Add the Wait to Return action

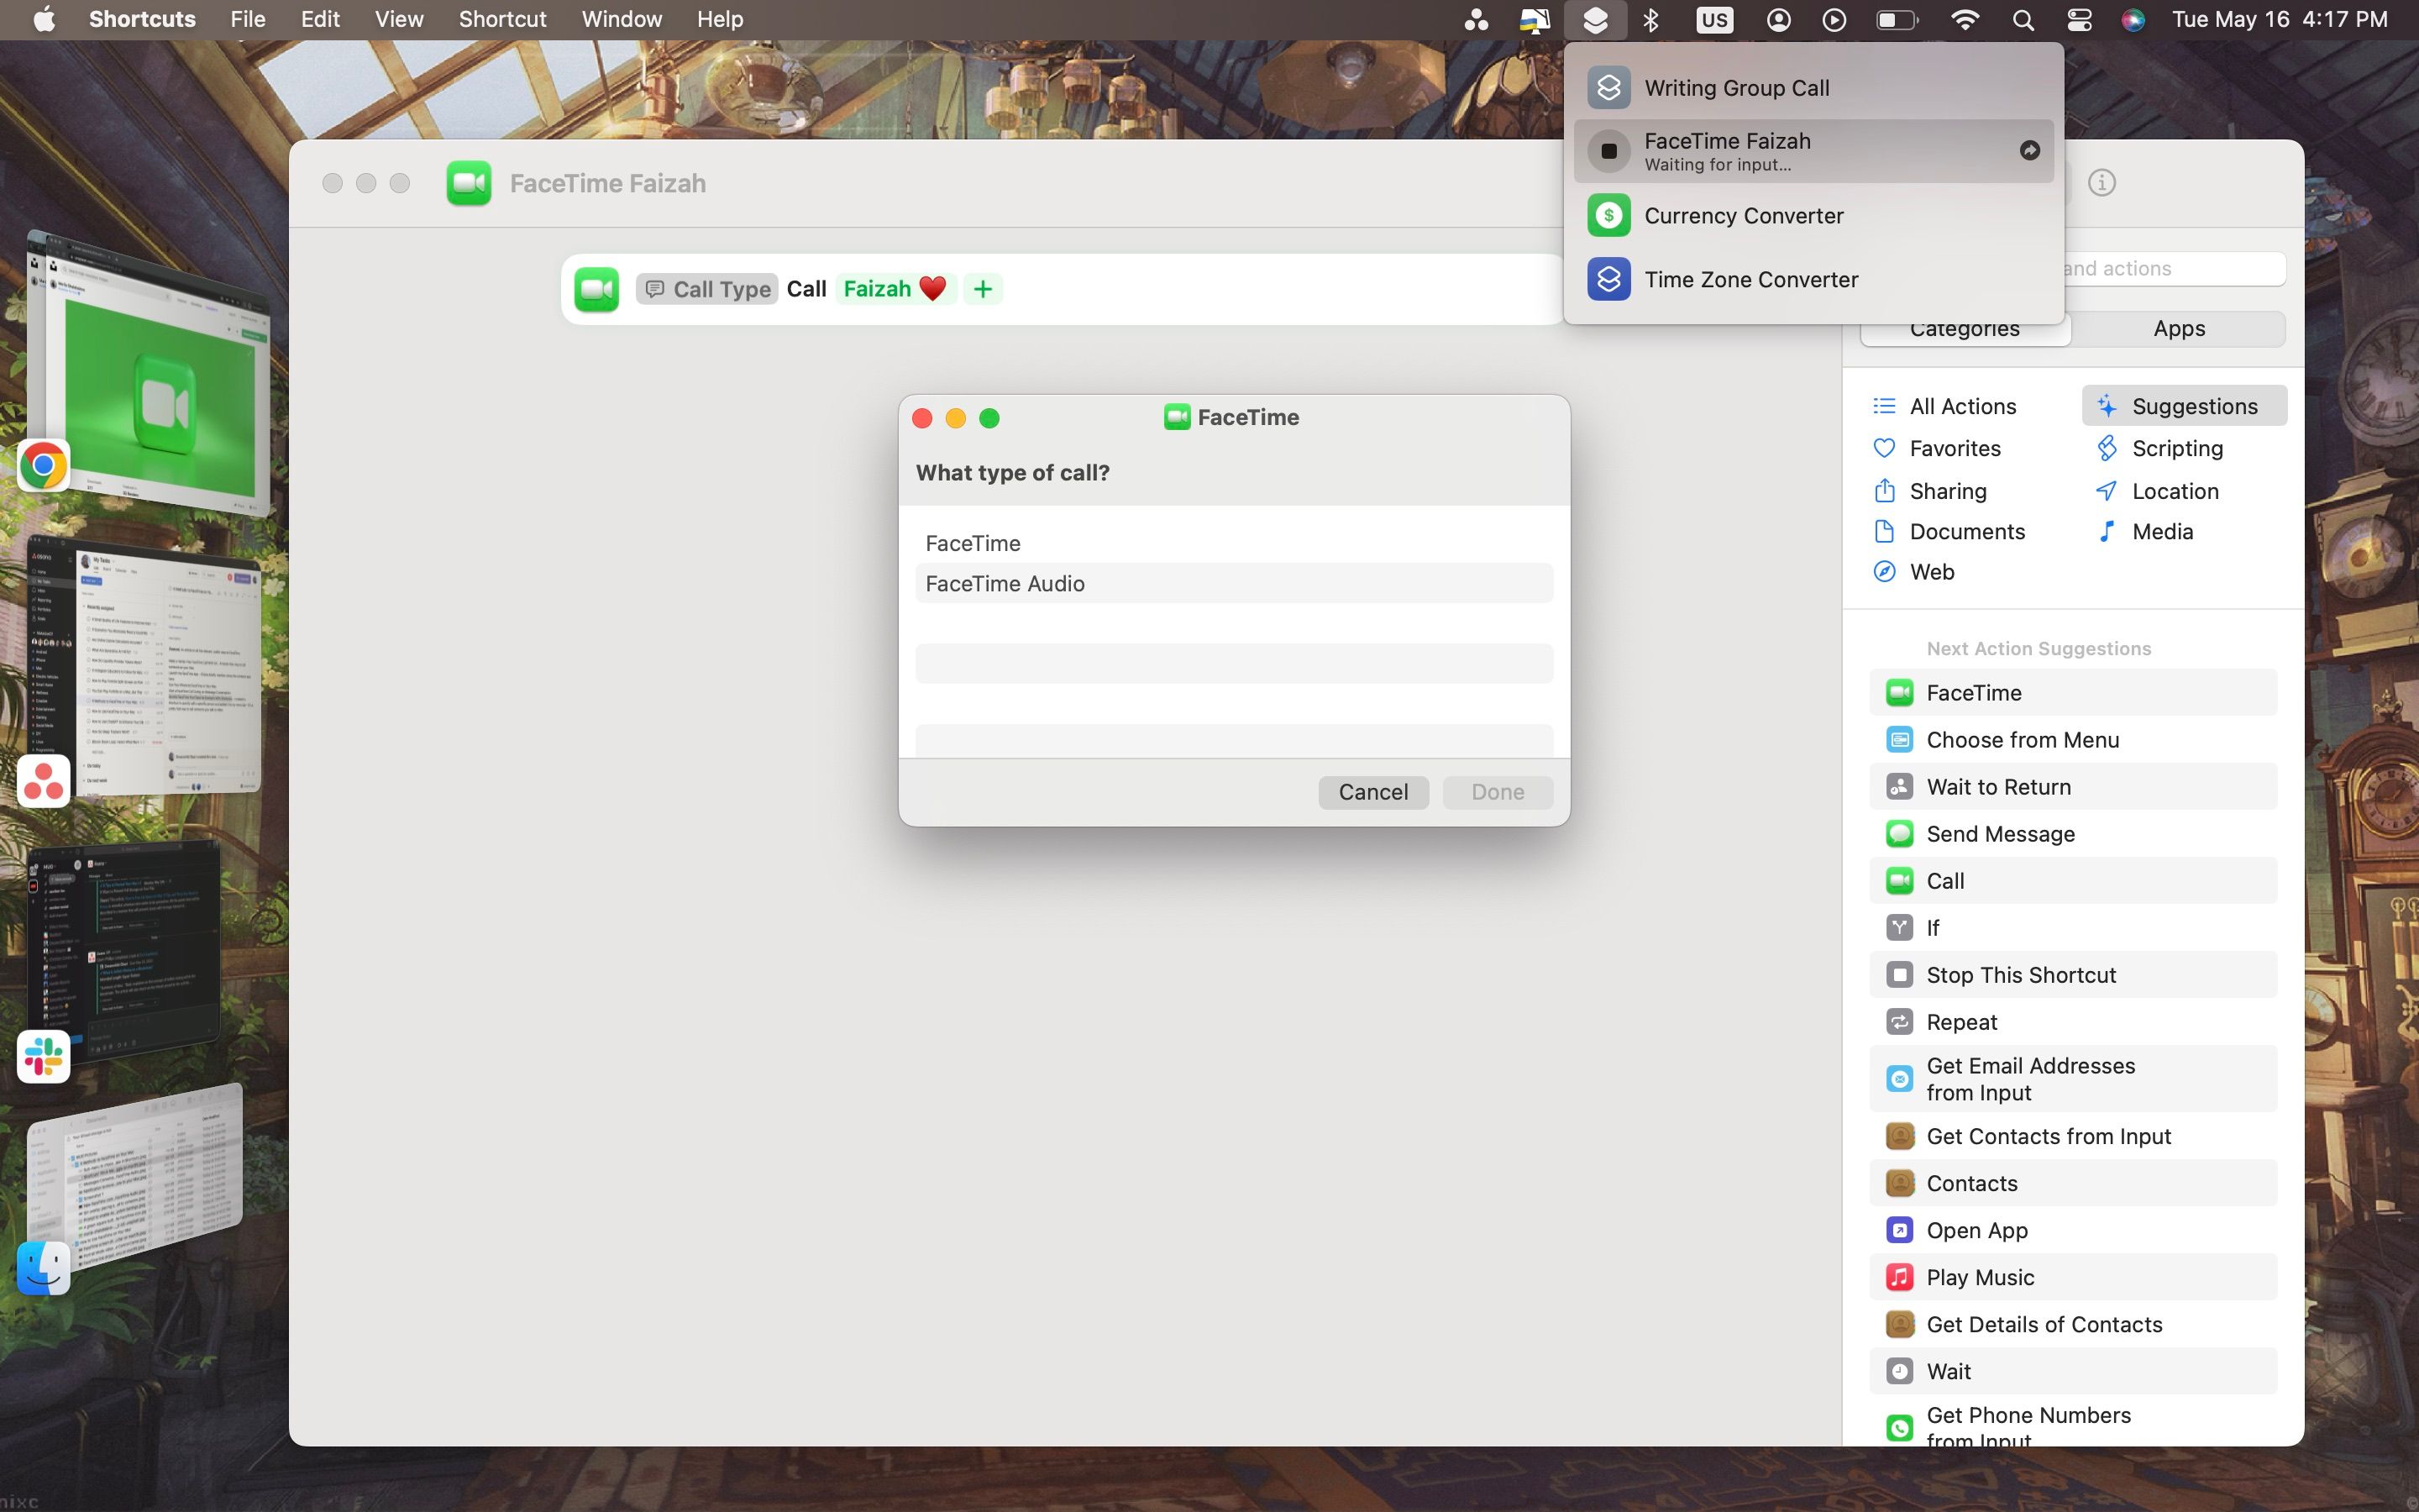(2073, 787)
